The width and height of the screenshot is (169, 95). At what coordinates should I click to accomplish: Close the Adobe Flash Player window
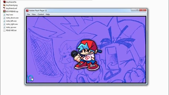pos(143,10)
